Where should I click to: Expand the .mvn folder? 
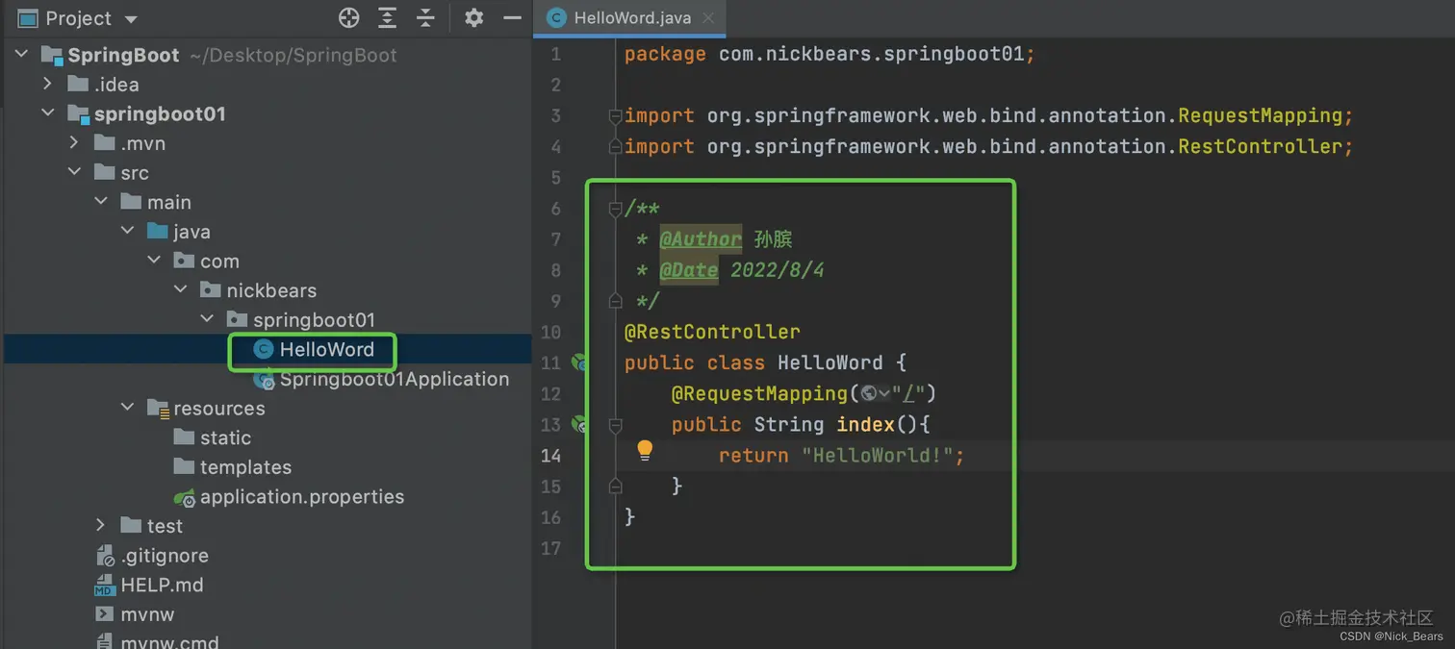(75, 143)
